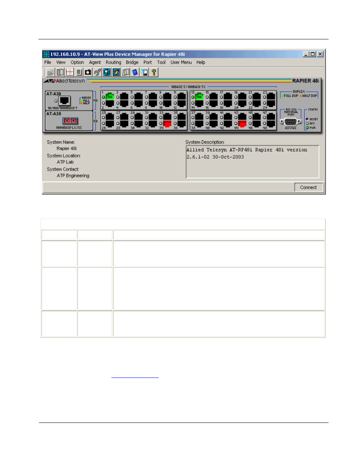Click the wrench tool toolbar icon
The width and height of the screenshot is (357, 463).
point(97,72)
